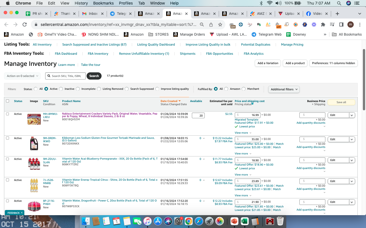
Task: Open the FBA Dashboard link
Action: (66, 54)
